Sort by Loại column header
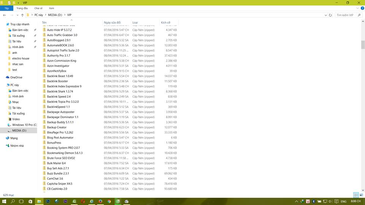 tap(145, 22)
